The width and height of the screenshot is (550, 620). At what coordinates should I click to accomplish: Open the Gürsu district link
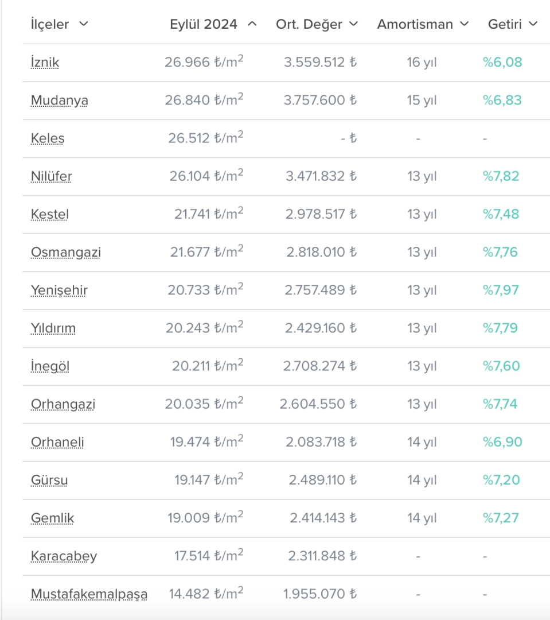pyautogui.click(x=49, y=480)
